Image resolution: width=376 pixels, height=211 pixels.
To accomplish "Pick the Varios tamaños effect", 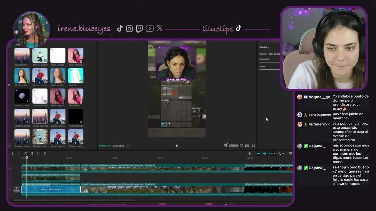I will [x=40, y=117].
